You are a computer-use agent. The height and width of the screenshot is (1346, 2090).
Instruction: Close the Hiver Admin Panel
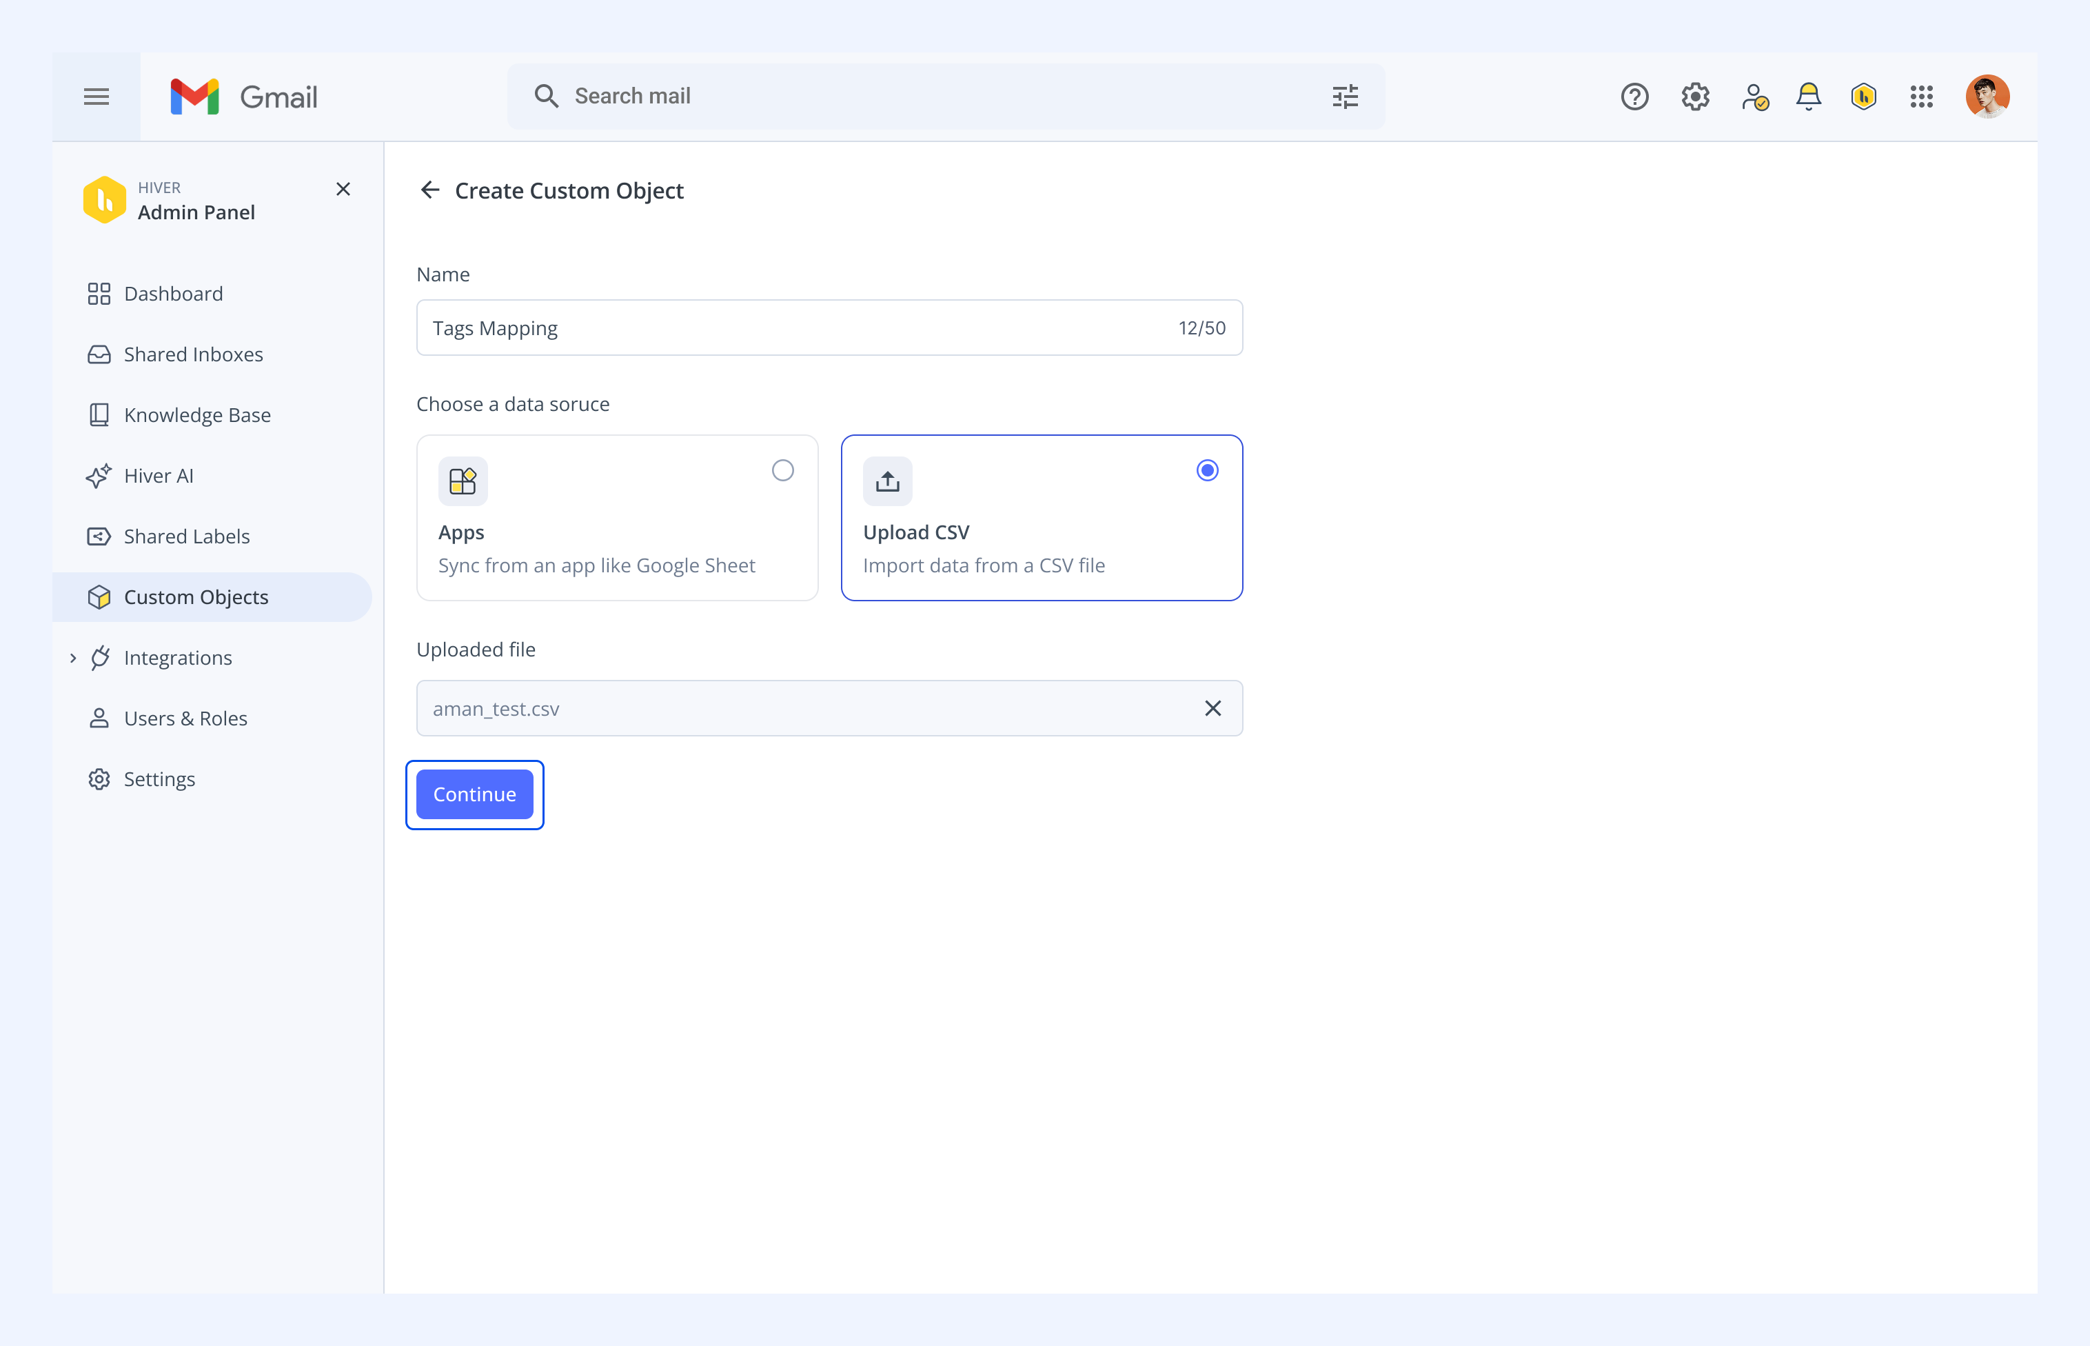(x=343, y=189)
